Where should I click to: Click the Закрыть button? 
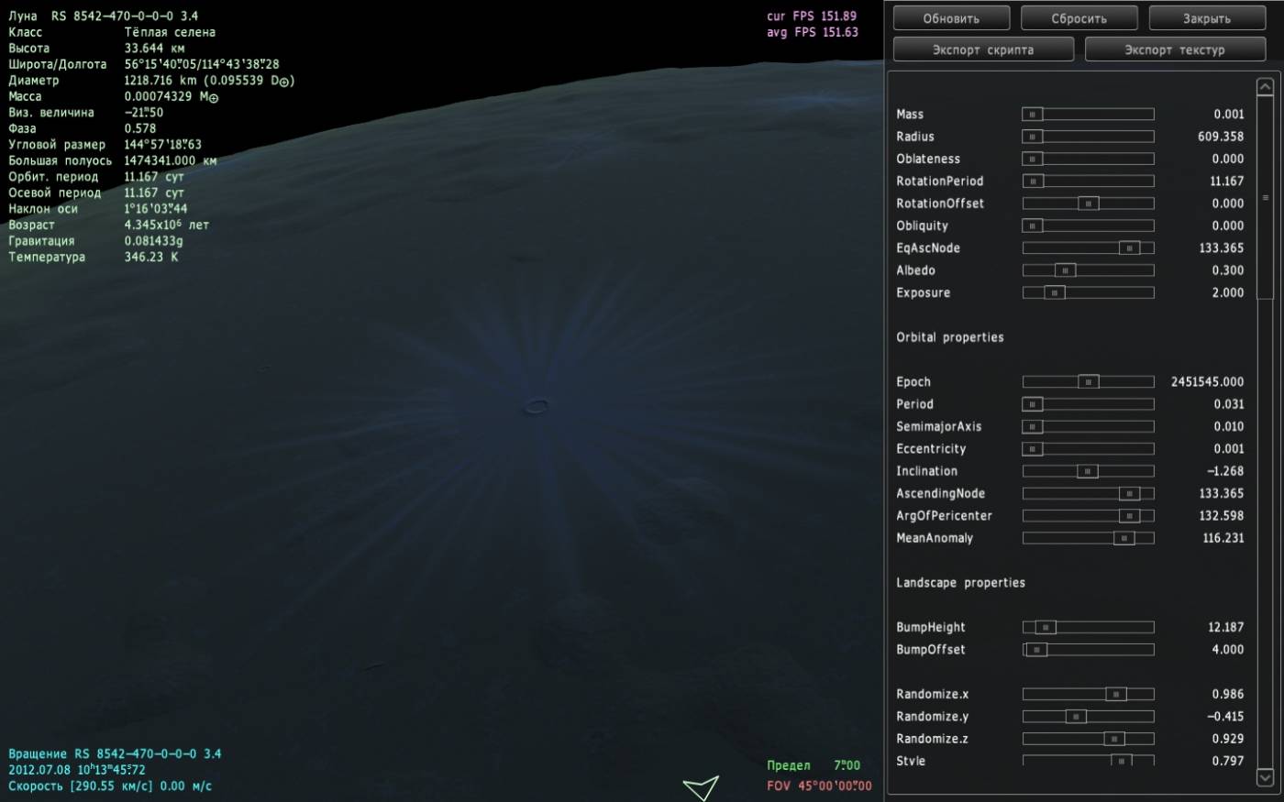pyautogui.click(x=1207, y=18)
